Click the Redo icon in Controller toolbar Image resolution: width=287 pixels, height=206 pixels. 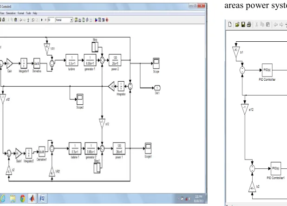[x=37, y=20]
